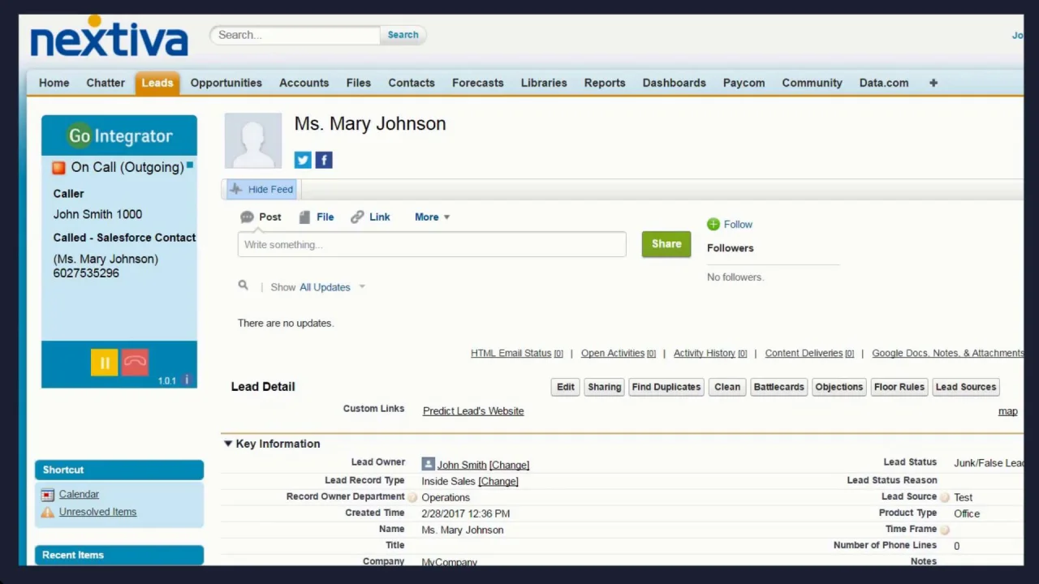The height and width of the screenshot is (584, 1039).
Task: Open the Community tab
Action: point(813,83)
